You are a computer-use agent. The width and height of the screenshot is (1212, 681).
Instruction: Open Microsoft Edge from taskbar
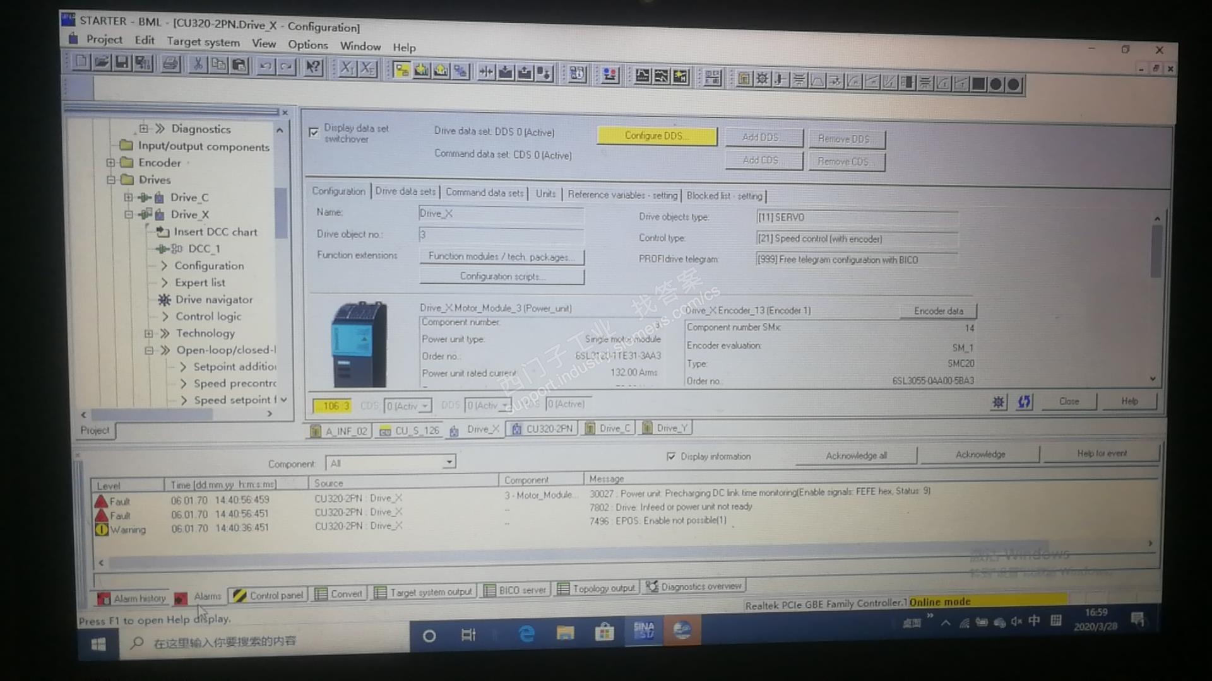pyautogui.click(x=526, y=633)
